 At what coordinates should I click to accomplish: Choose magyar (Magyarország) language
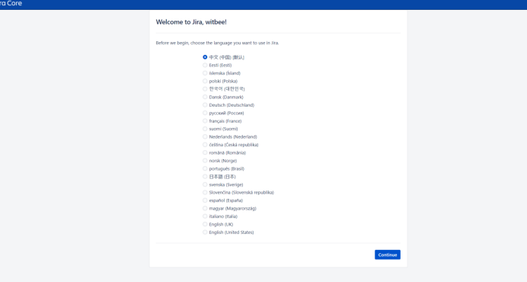click(x=205, y=208)
